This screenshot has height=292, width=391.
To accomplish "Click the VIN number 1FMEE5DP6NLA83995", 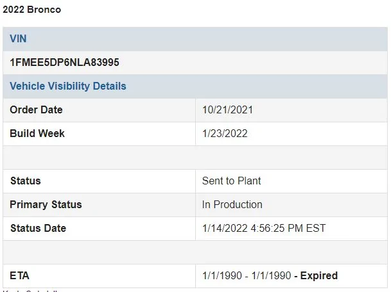I will click(x=64, y=62).
